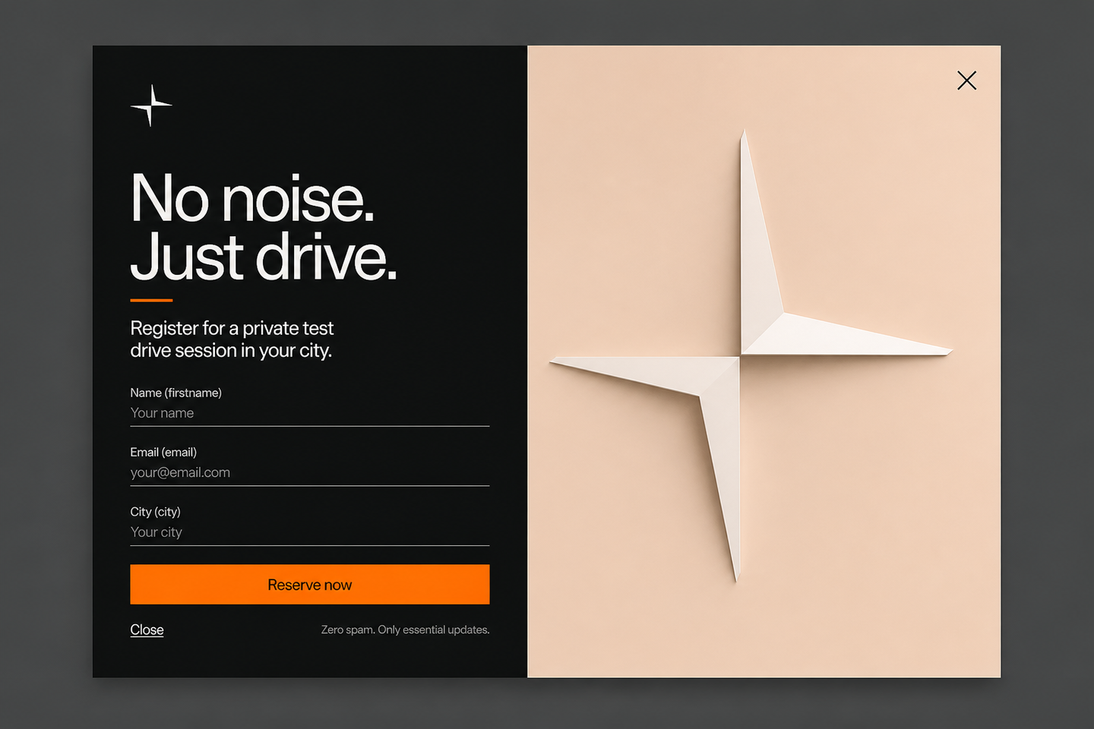Select the City input field
The width and height of the screenshot is (1094, 729).
pyautogui.click(x=309, y=532)
